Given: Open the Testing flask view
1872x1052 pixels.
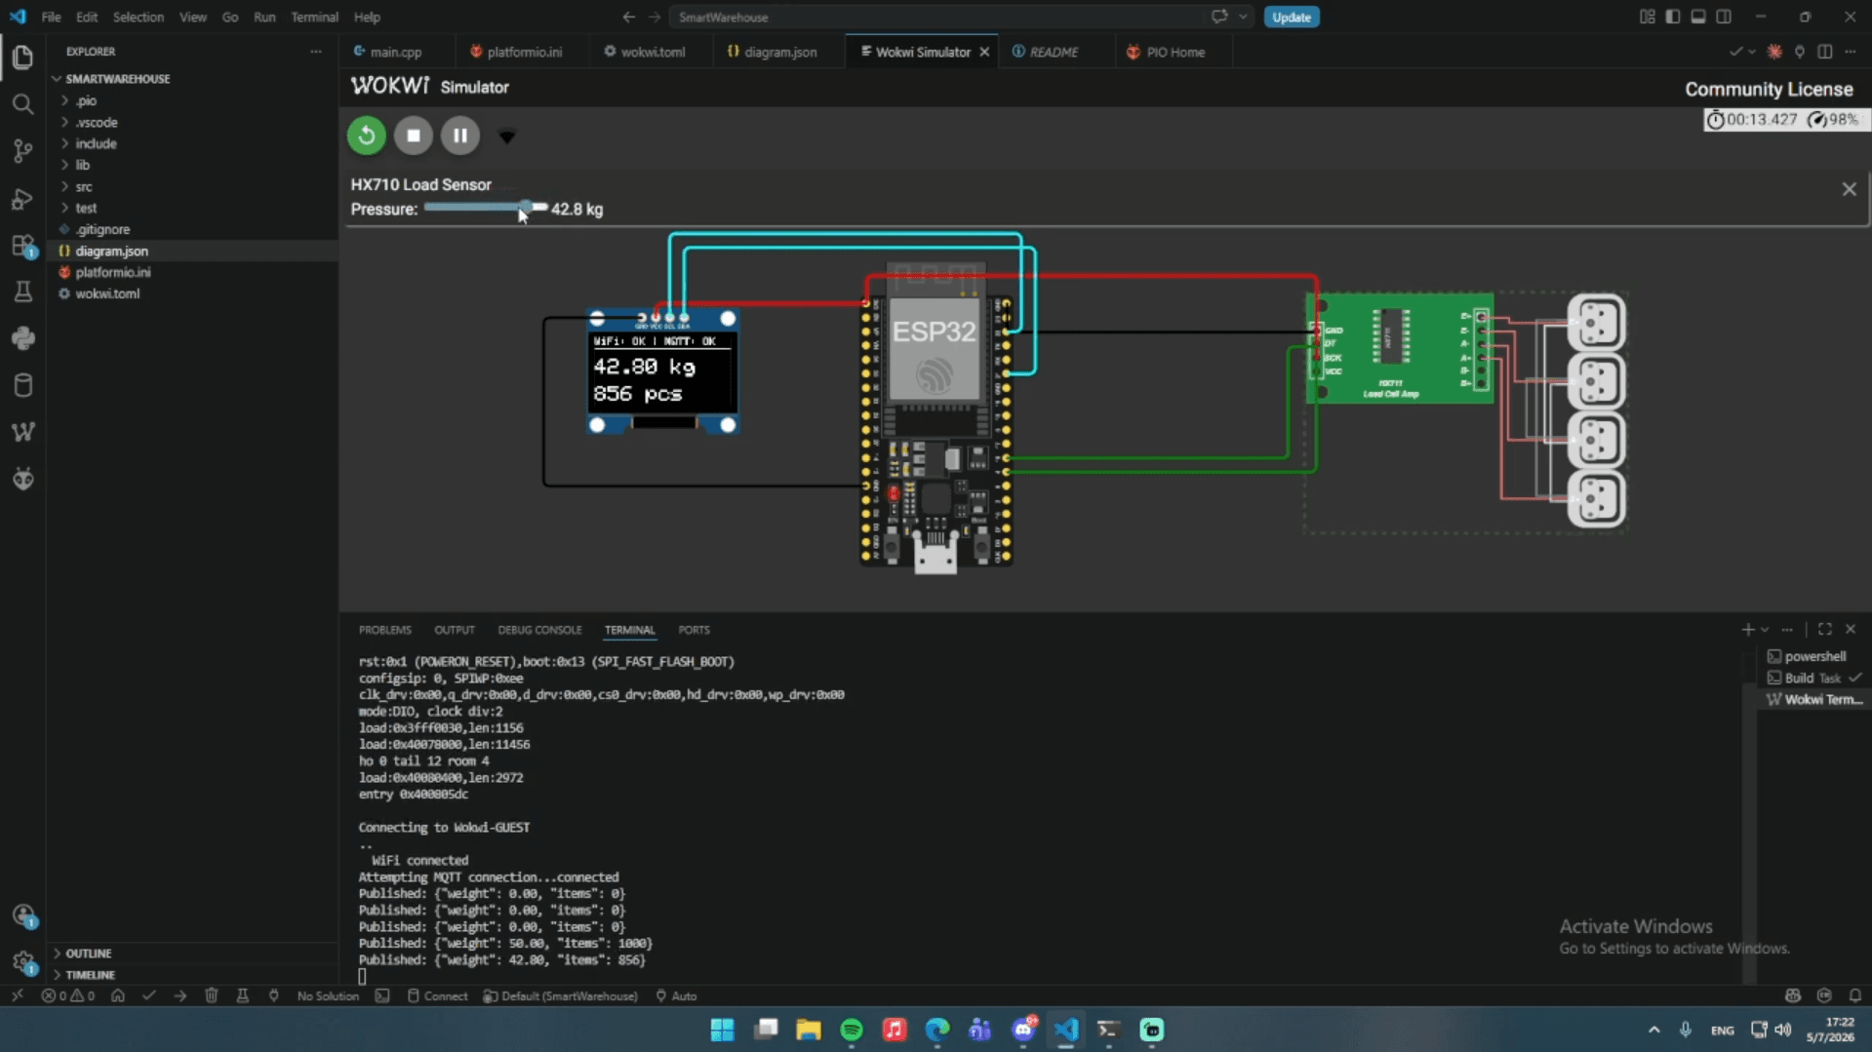Looking at the screenshot, I should (22, 292).
